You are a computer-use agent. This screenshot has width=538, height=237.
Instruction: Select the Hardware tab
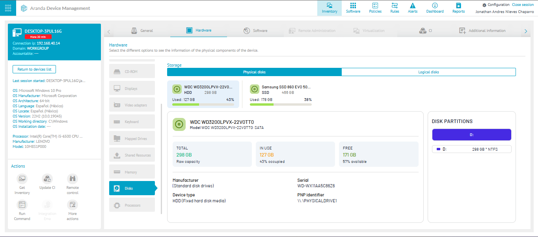tap(199, 30)
